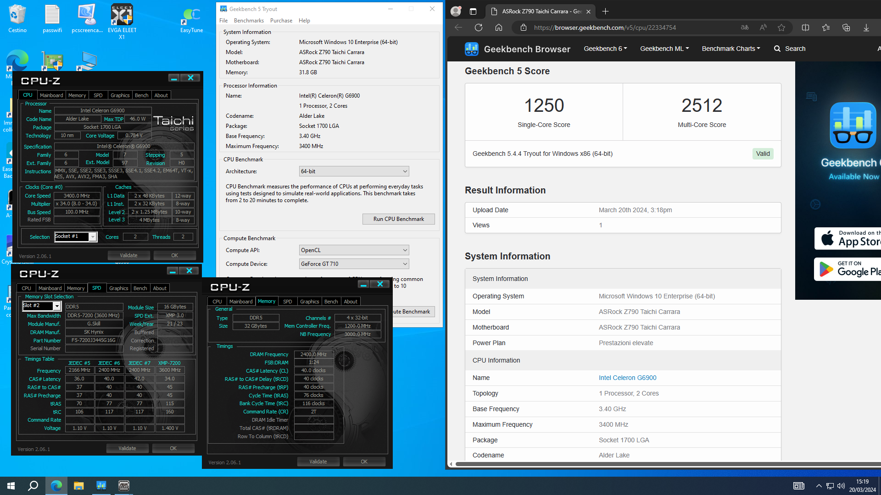Open Compute API OpenCL dropdown
Viewport: 881px width, 495px height.
(354, 250)
